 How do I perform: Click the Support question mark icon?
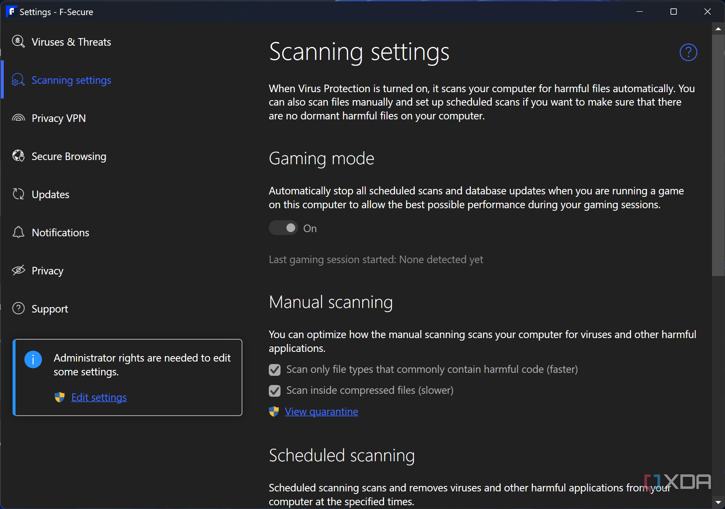tap(18, 308)
